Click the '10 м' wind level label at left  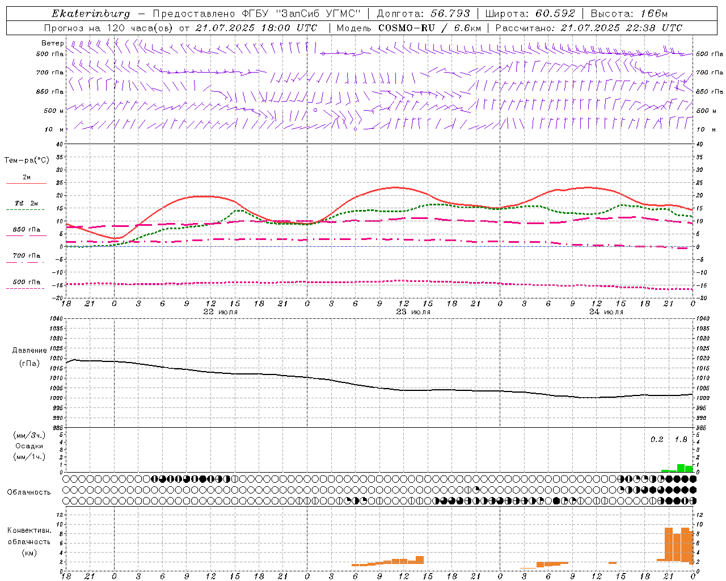(x=54, y=129)
